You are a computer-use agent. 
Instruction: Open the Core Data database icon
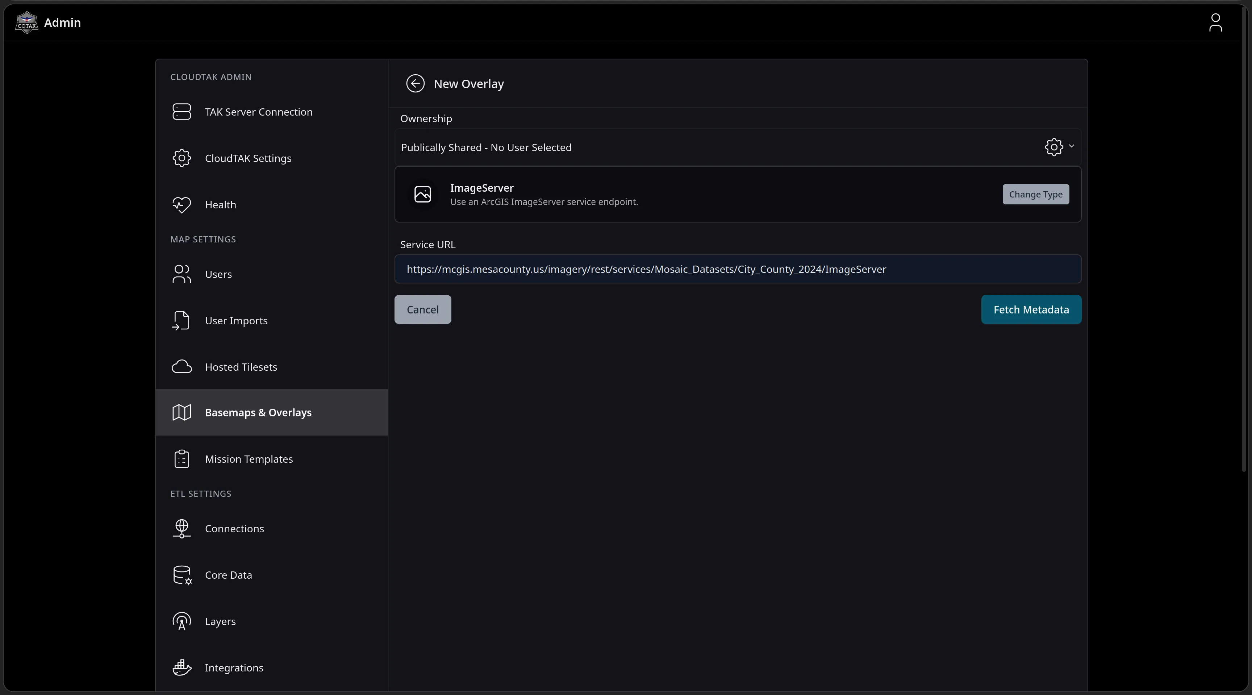tap(182, 575)
